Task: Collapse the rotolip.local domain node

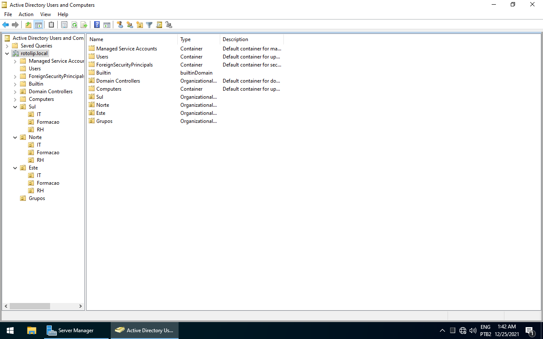Action: tap(7, 53)
